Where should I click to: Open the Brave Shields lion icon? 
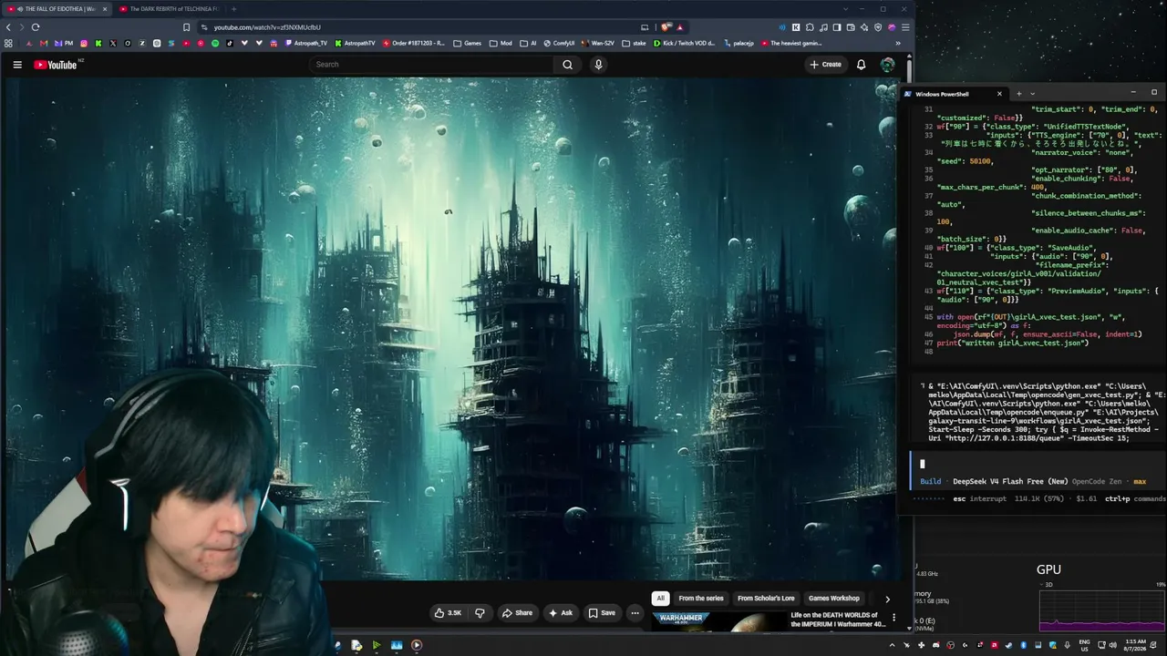pos(666,27)
